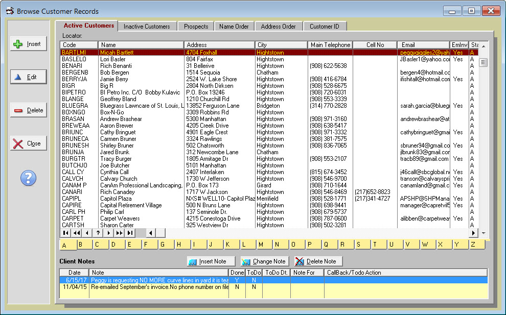Click email tracb89@gmail.com
The width and height of the screenshot is (506, 315).
424,159
